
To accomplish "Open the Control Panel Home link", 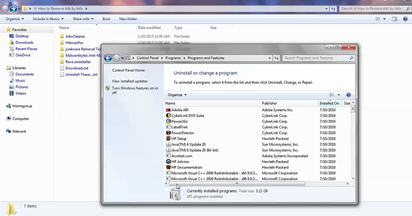I will pyautogui.click(x=128, y=70).
